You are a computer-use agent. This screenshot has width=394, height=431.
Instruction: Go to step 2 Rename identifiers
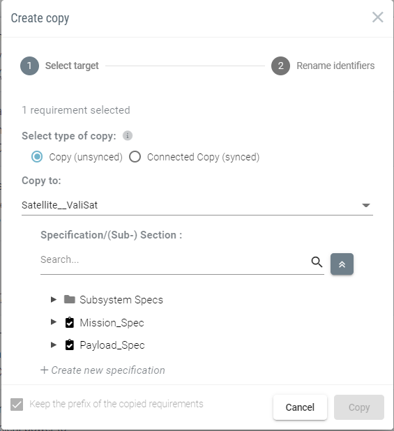(x=323, y=66)
